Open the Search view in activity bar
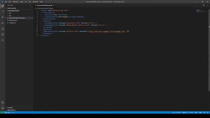Screen dimensions: 210x118 click(3, 11)
